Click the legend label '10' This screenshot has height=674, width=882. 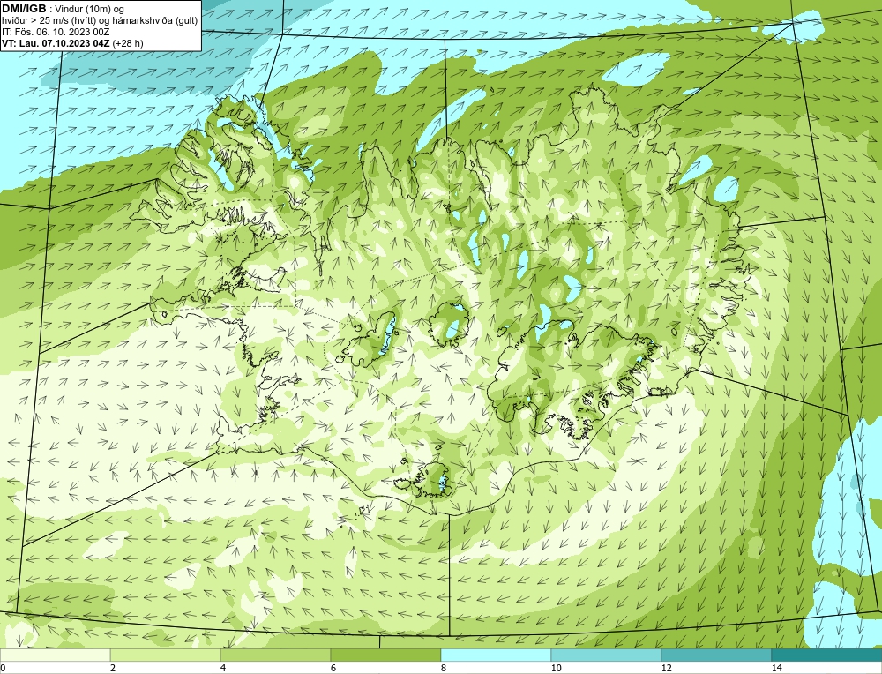[x=557, y=668]
